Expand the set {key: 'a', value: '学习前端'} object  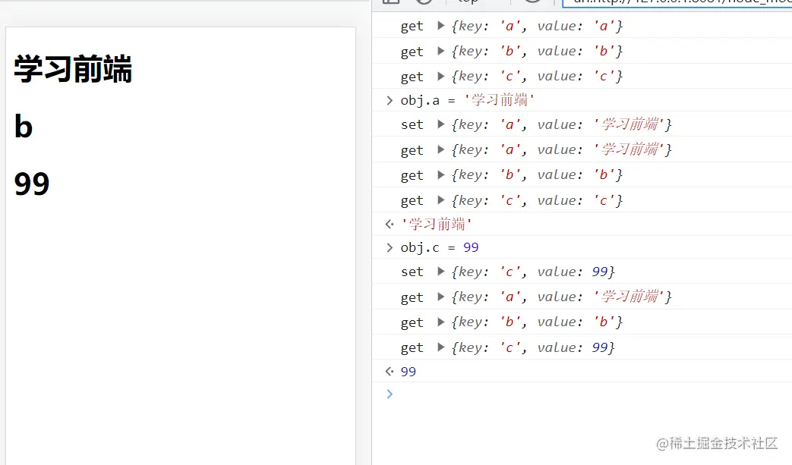click(x=439, y=124)
